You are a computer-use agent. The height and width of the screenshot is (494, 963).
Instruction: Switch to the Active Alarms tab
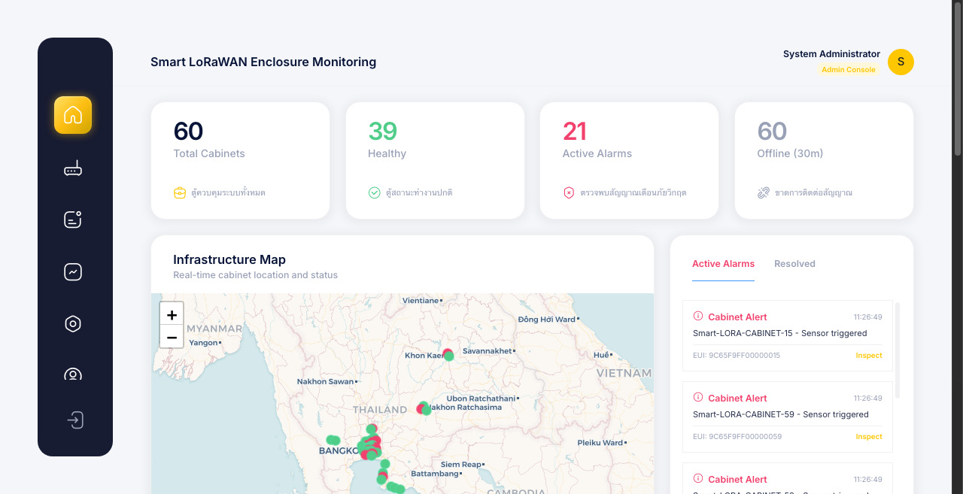pyautogui.click(x=723, y=264)
